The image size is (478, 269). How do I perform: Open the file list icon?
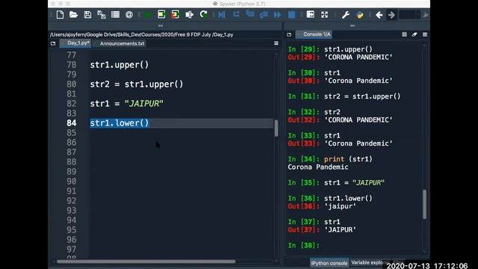(x=115, y=15)
